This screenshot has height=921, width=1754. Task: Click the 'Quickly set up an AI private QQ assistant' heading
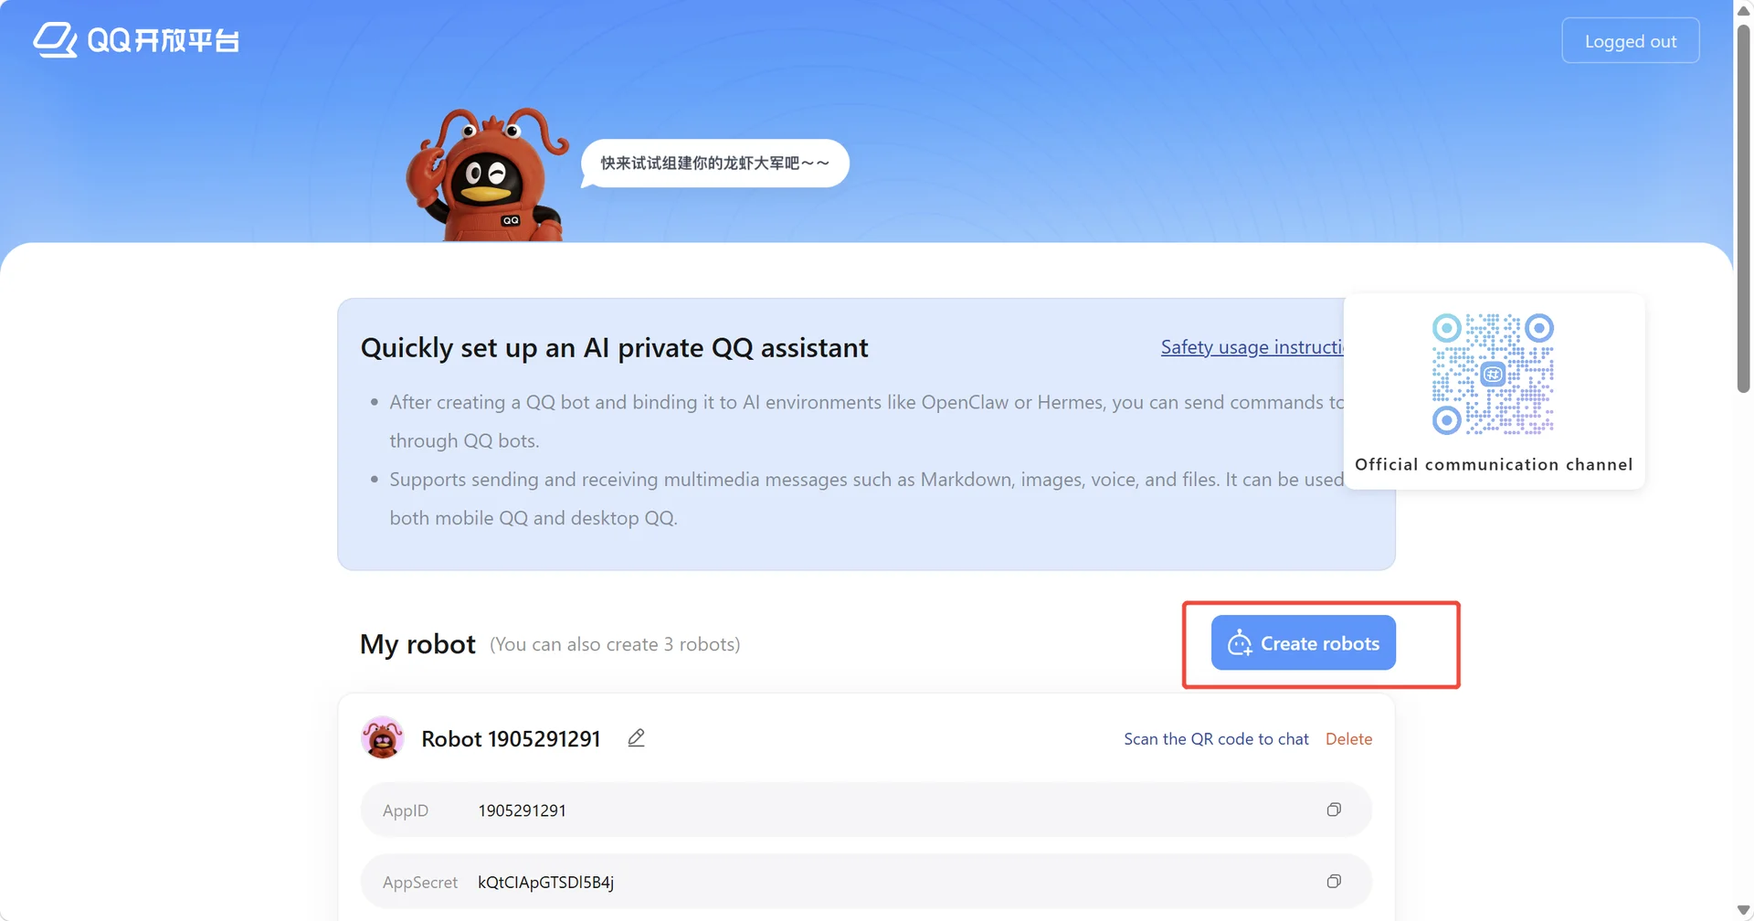click(614, 348)
